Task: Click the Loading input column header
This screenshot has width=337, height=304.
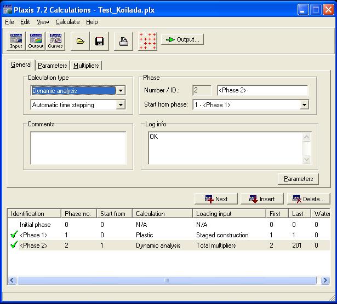Action: [x=229, y=214]
